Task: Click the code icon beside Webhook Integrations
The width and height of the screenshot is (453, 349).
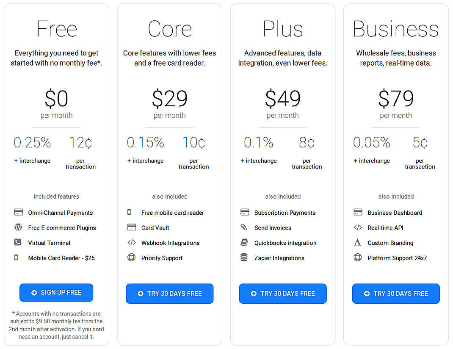Action: (132, 243)
